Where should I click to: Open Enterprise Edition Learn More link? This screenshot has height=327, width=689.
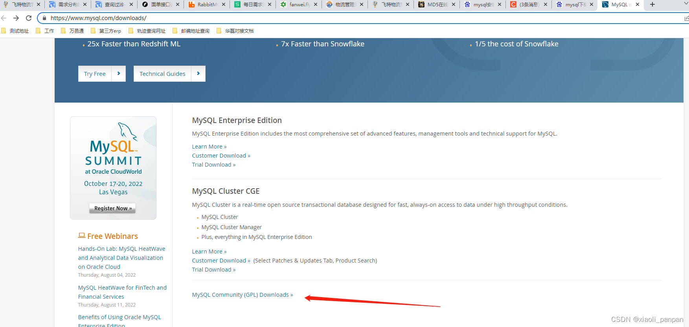point(209,147)
